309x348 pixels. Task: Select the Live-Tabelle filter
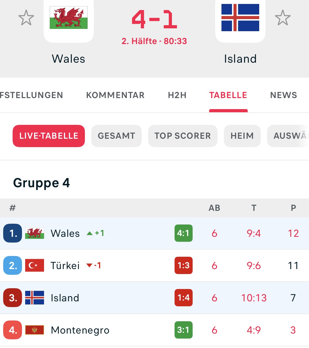49,136
